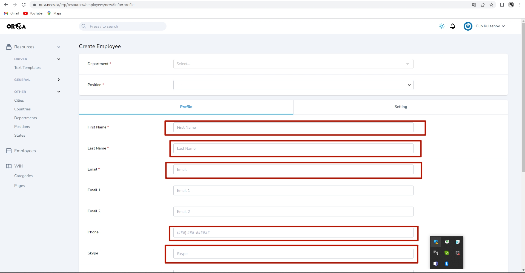Click the browser forward arrow

pos(15,5)
